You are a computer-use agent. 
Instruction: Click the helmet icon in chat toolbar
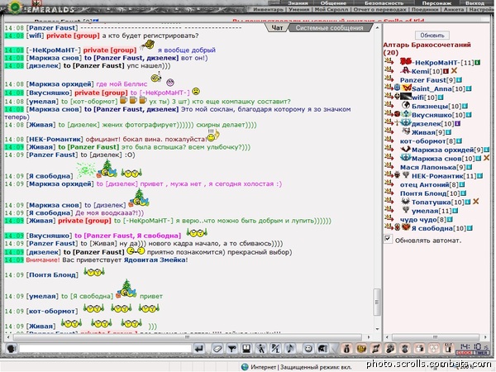tap(322, 349)
